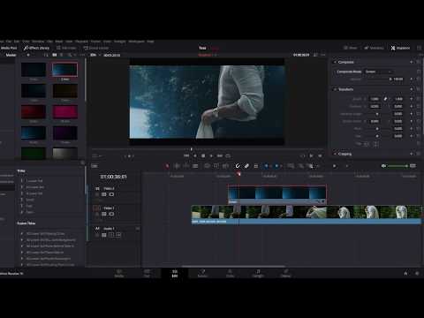
Task: Add a blue marker at the playhead
Action: tap(276, 166)
